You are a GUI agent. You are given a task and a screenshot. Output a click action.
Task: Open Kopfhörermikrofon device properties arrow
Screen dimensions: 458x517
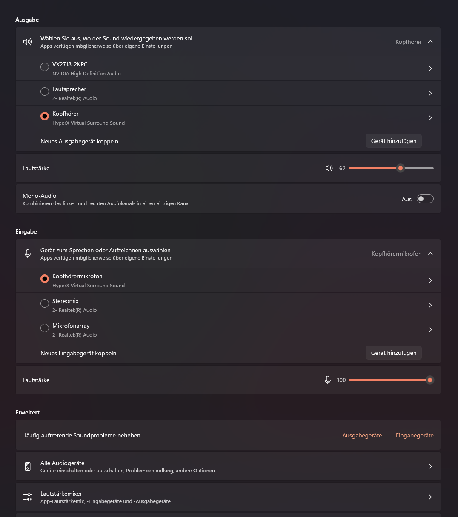pyautogui.click(x=430, y=280)
